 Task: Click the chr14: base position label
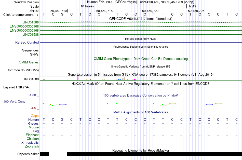(x=34, y=11)
